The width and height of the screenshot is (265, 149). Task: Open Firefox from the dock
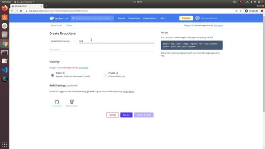point(5,8)
